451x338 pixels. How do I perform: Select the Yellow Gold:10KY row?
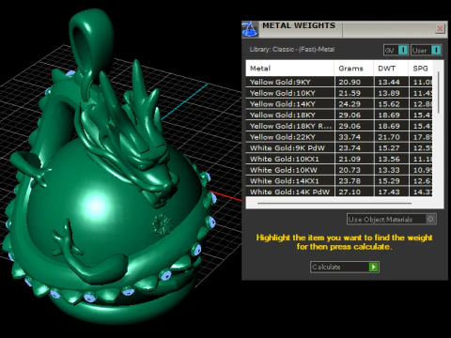339,93
